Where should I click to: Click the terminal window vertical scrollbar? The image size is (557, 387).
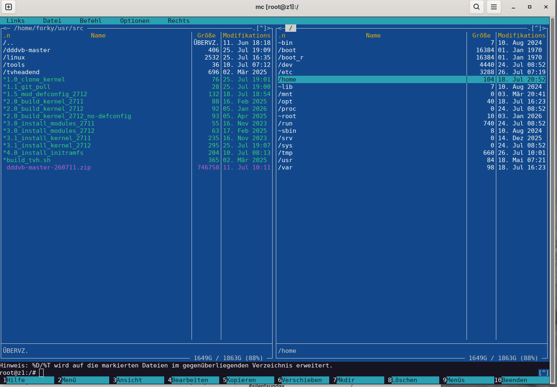553,200
